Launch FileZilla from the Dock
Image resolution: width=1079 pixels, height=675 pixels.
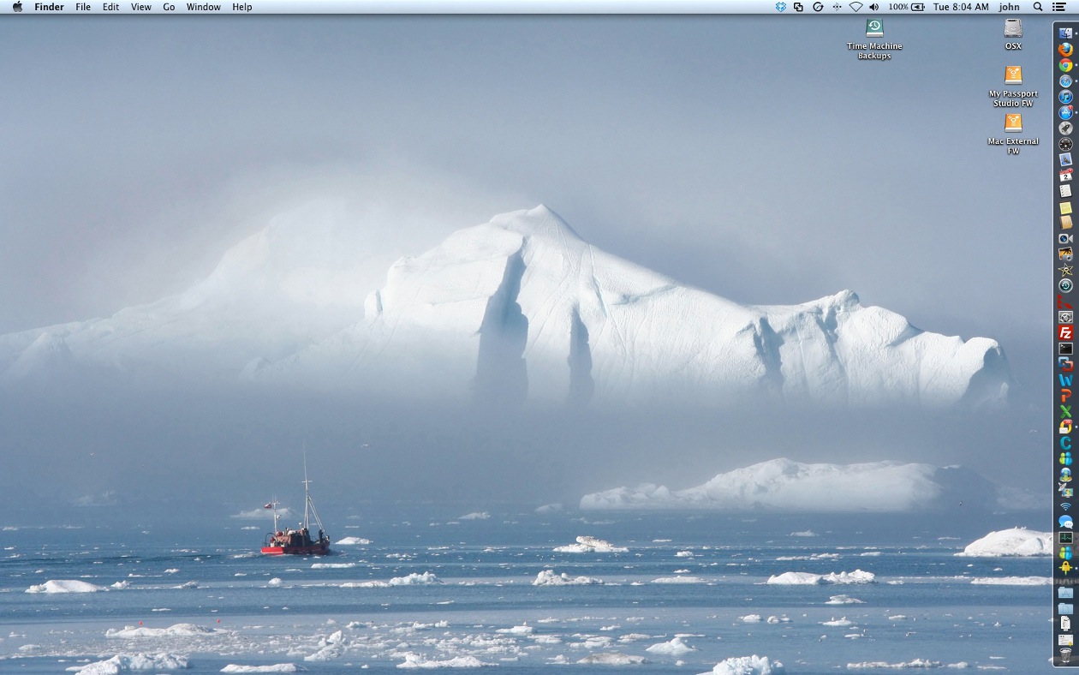1065,333
